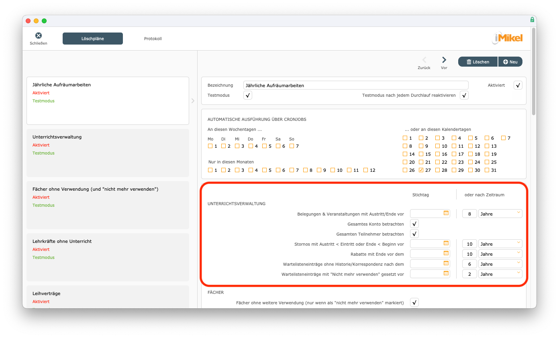The image size is (559, 338).
Task: Click the Schließen close icon
Action: pos(39,36)
